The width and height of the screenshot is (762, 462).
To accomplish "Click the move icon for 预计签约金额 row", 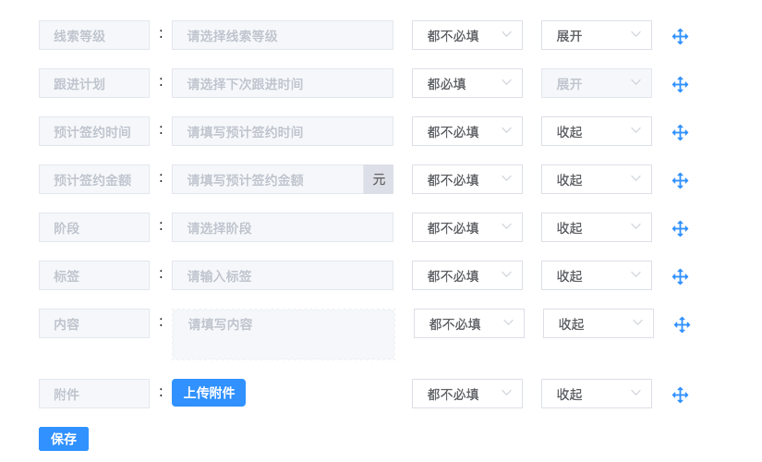I will pyautogui.click(x=680, y=180).
